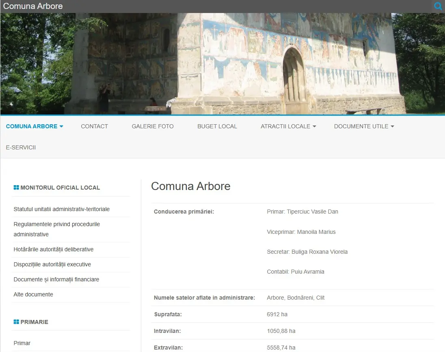
Task: Click the Primar sidebar link
Action: pos(22,343)
